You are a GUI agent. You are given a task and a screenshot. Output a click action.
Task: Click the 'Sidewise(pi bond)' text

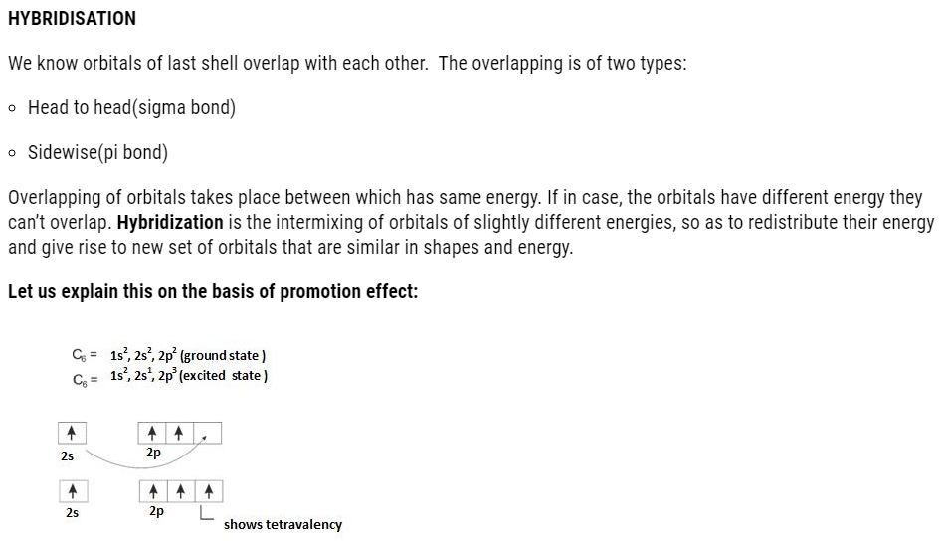pos(97,152)
